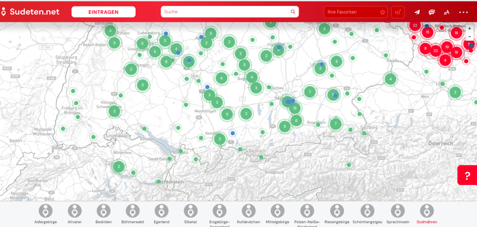Toggle the Böhmerwald region filter
The height and width of the screenshot is (227, 477).
coord(132,213)
